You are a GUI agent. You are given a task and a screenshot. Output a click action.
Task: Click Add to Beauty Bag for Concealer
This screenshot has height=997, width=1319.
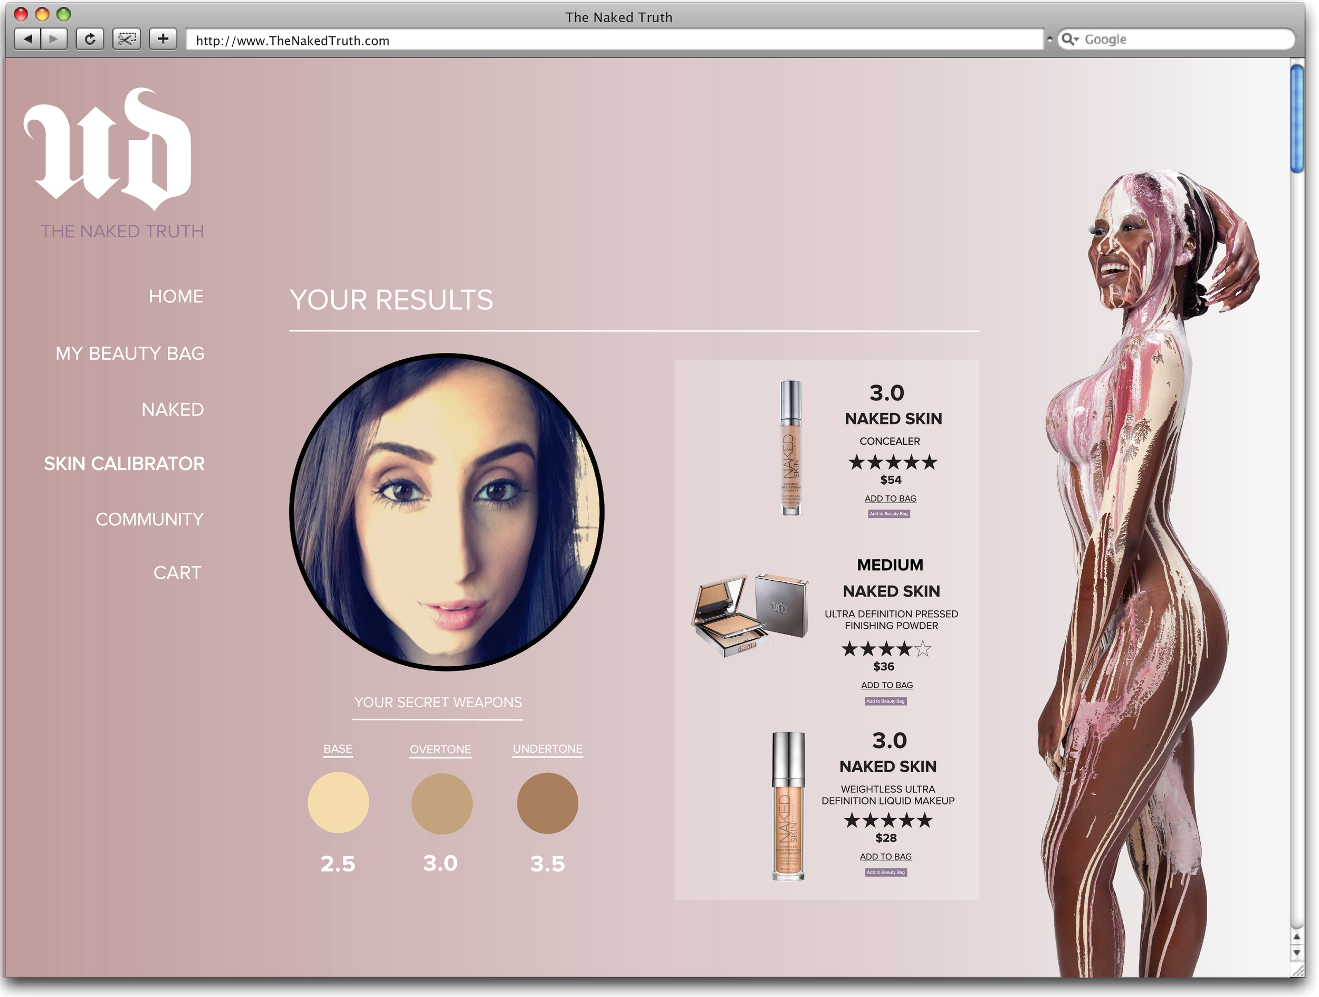(889, 513)
